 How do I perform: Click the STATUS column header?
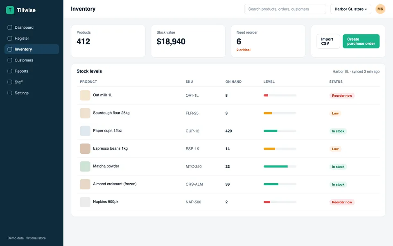(x=336, y=82)
